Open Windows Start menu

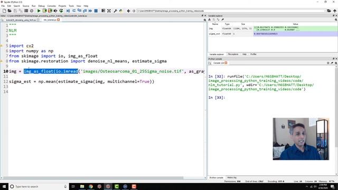pyautogui.click(x=4, y=186)
